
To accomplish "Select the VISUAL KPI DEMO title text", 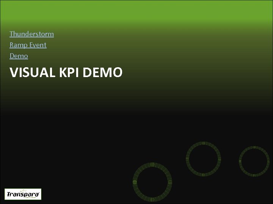I will pyautogui.click(x=66, y=72).
